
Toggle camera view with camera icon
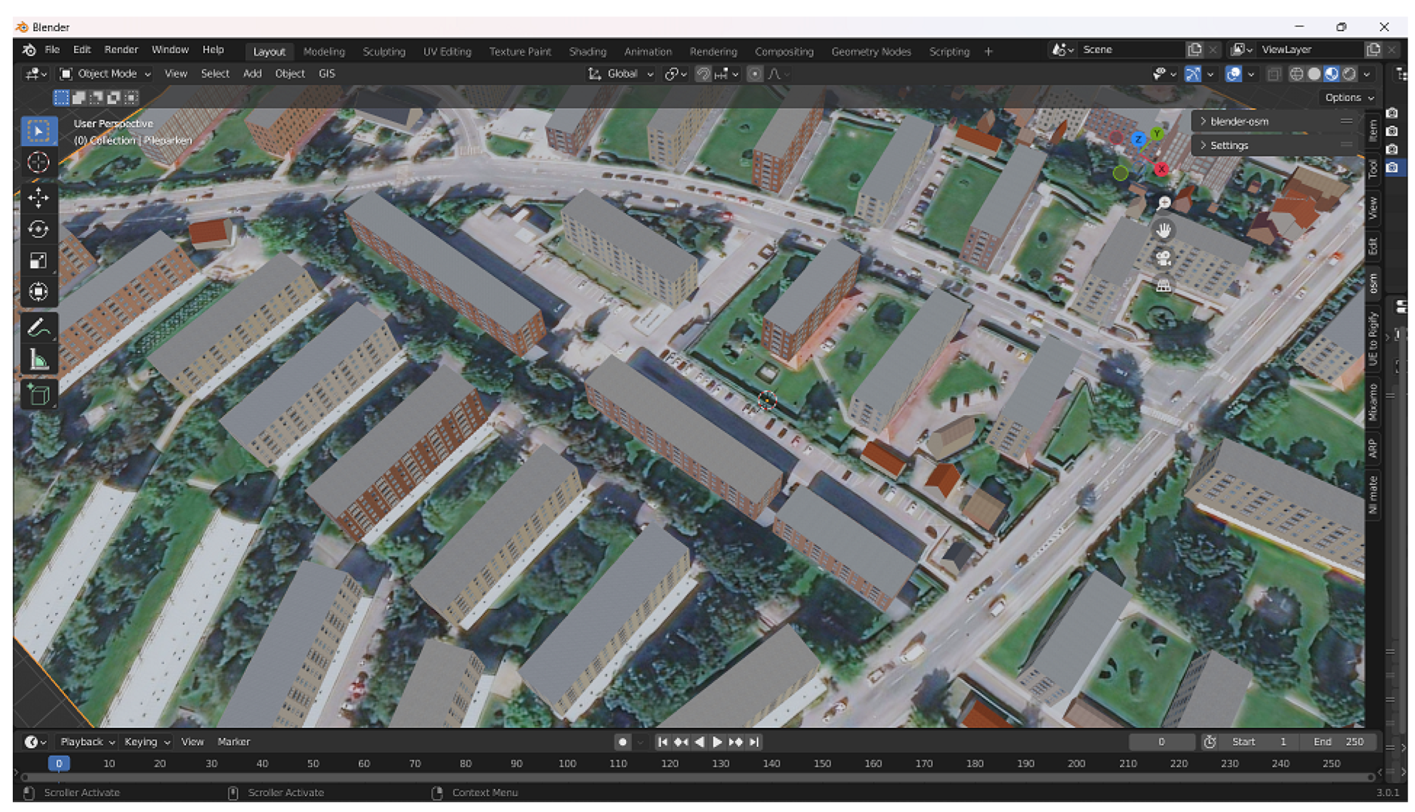1163,258
